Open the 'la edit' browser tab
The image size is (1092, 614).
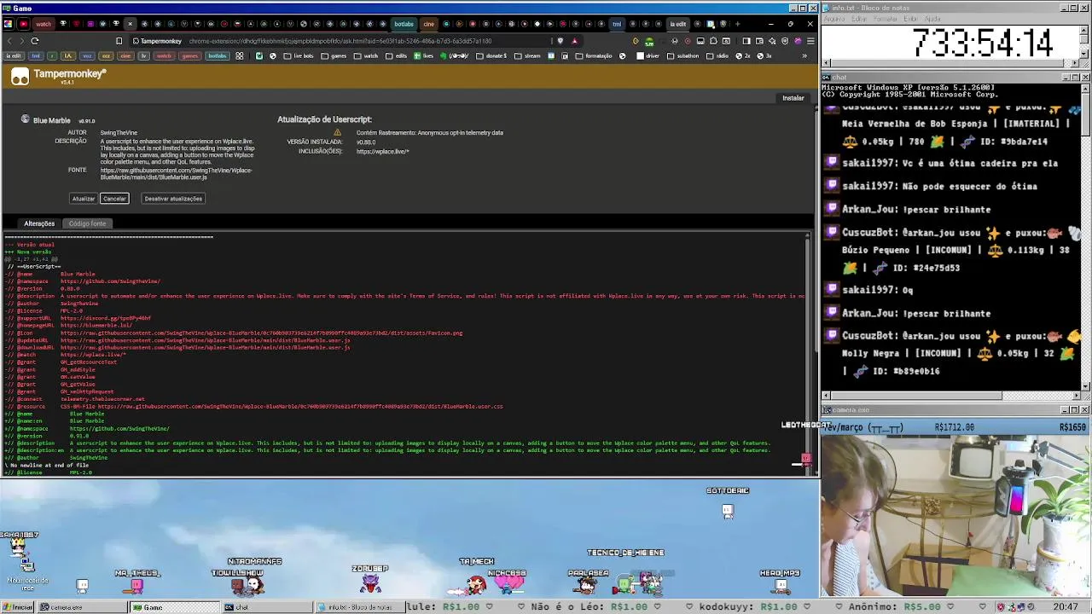[x=677, y=24]
